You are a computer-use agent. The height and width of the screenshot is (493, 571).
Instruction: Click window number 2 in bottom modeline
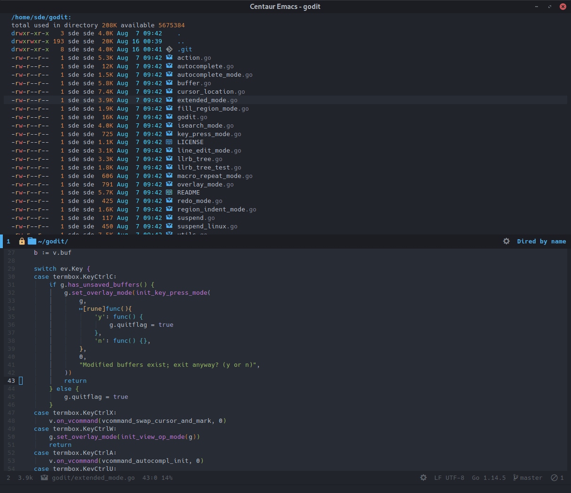point(8,478)
